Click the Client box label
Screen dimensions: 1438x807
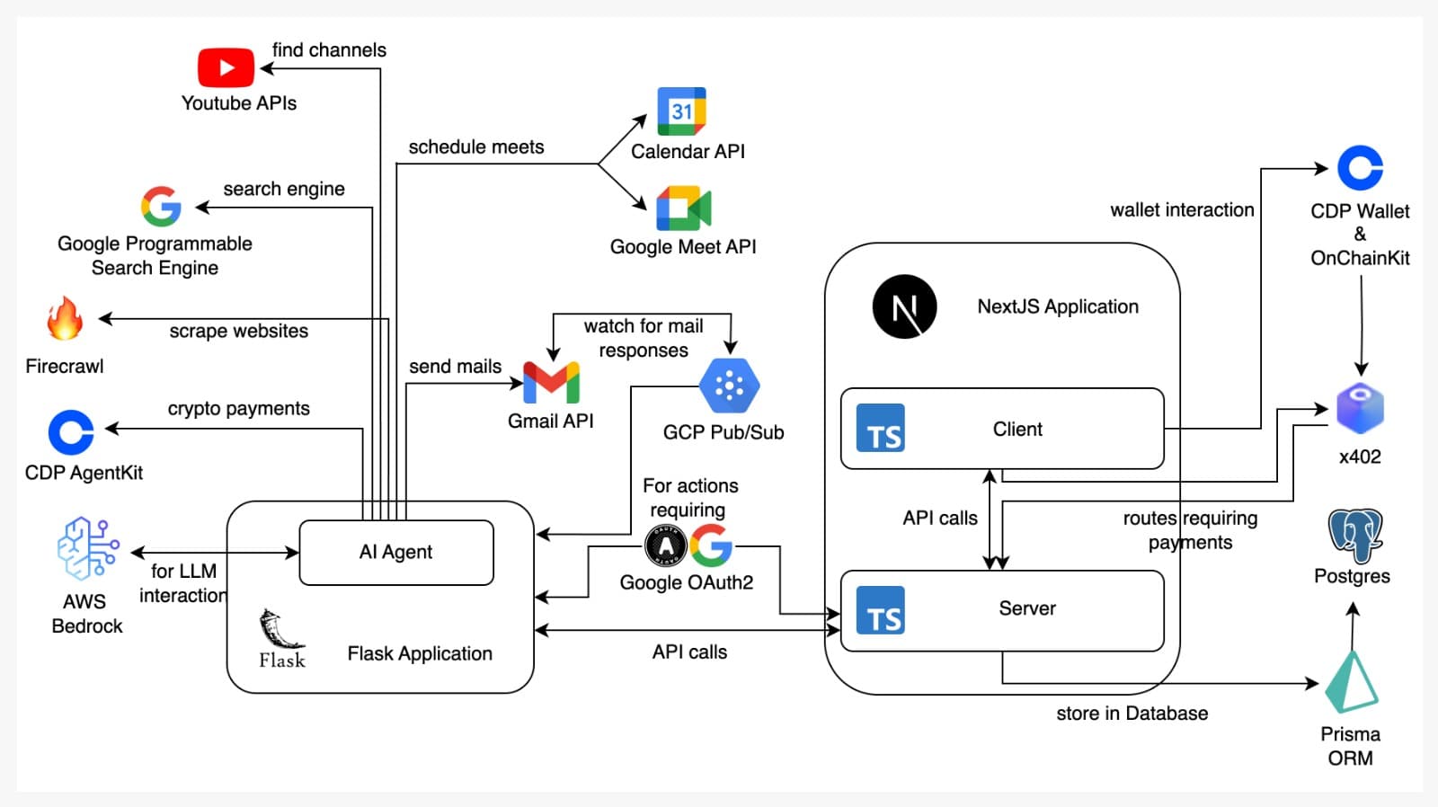tap(1017, 430)
